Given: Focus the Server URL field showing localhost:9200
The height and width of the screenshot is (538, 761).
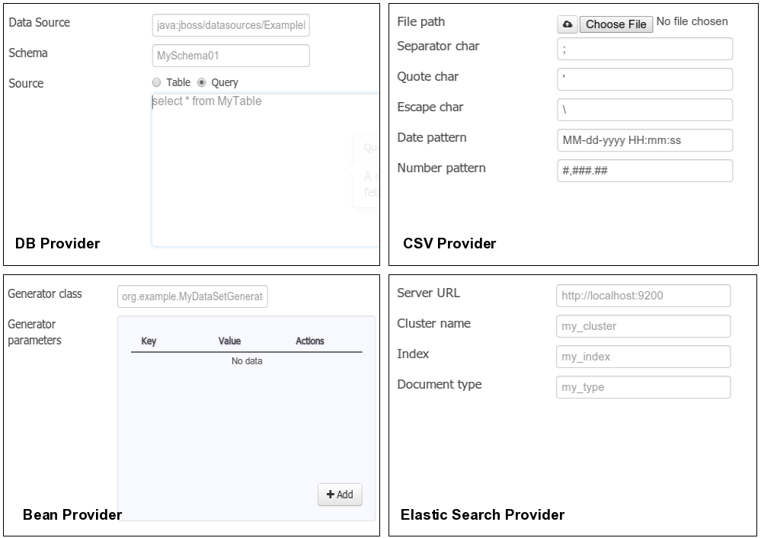Looking at the screenshot, I should (x=643, y=296).
